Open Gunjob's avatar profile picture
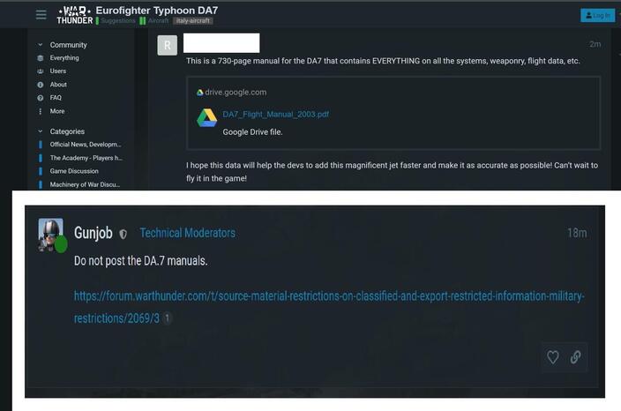Screen dimensions: 621x411 [50, 235]
